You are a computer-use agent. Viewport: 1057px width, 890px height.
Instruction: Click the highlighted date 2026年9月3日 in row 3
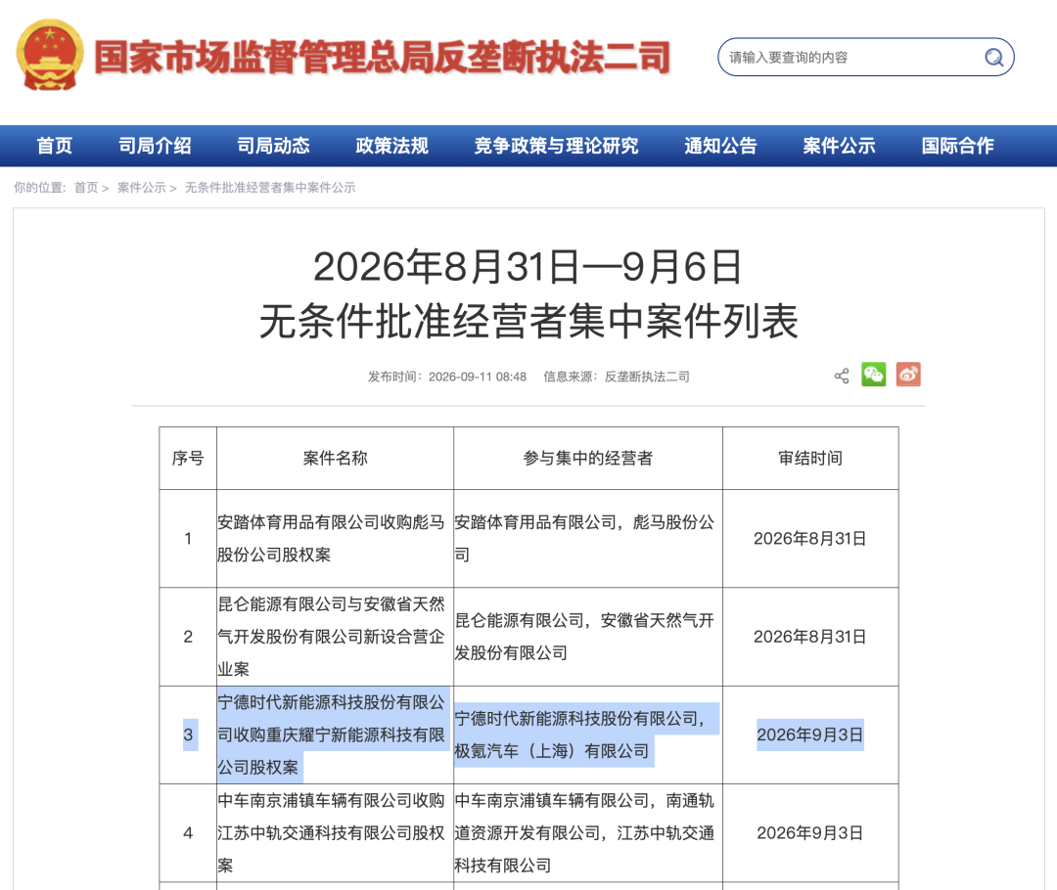click(810, 734)
